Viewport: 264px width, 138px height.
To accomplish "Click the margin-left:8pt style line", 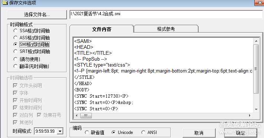I will 163,71.
